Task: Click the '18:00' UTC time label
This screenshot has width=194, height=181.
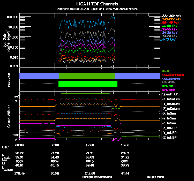Action: coord(125,145)
